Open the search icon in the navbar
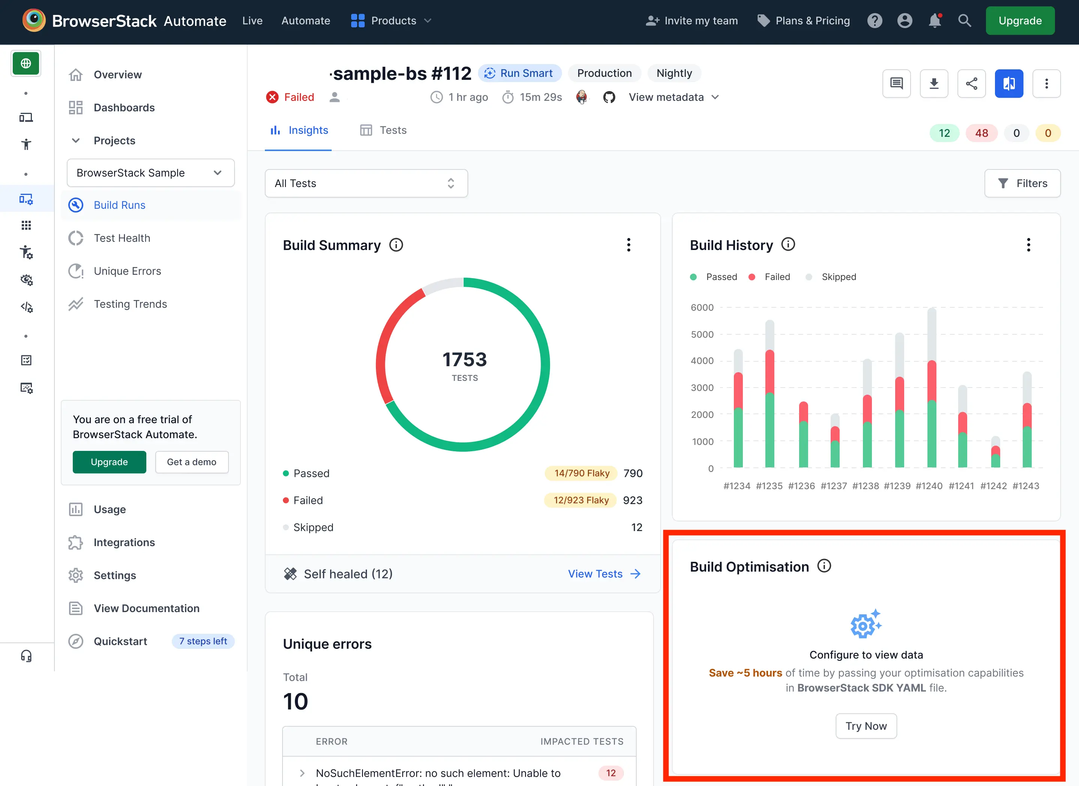This screenshot has height=786, width=1079. 964,21
